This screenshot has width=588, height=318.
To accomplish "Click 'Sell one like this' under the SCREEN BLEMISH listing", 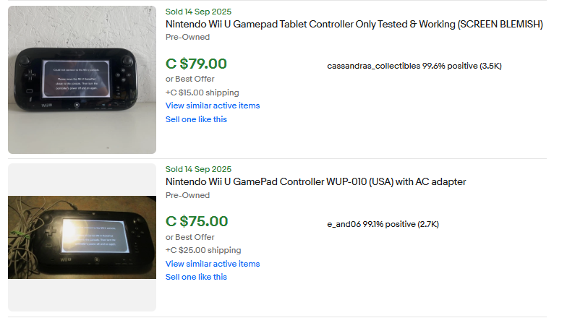I will 196,119.
